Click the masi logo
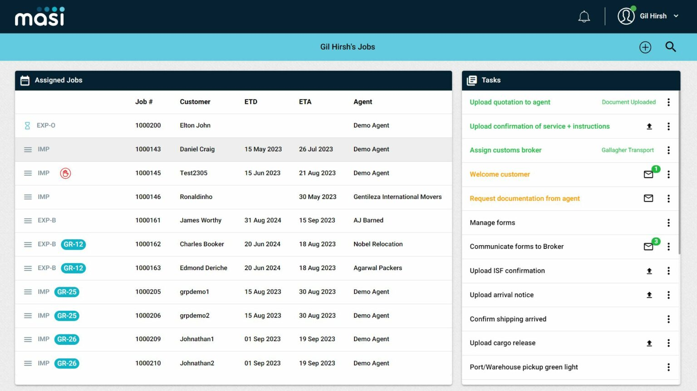Image resolution: width=697 pixels, height=391 pixels. point(40,16)
